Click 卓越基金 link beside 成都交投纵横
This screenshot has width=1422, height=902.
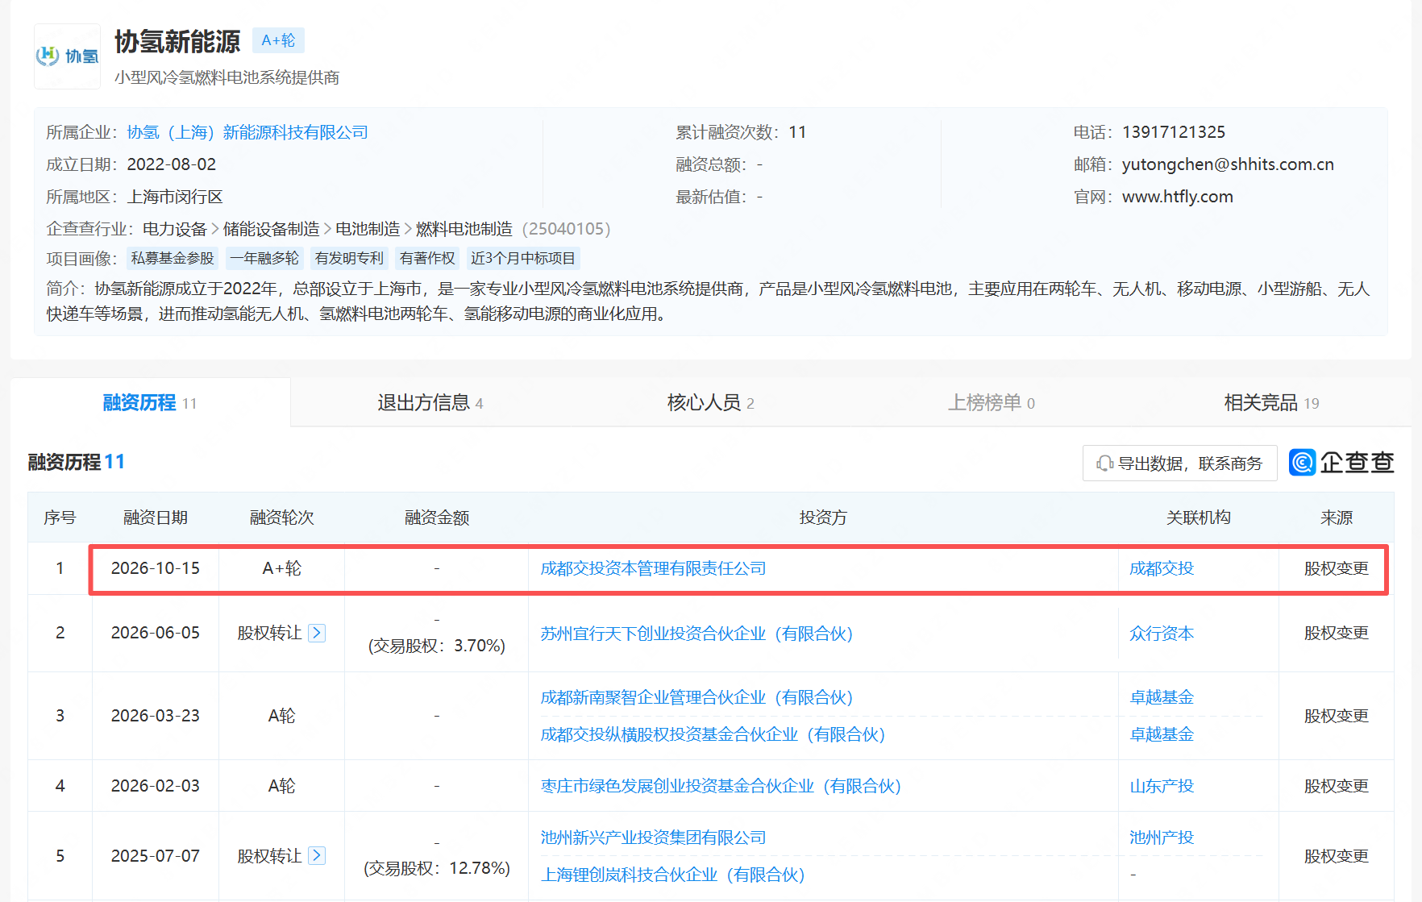pos(1162,734)
